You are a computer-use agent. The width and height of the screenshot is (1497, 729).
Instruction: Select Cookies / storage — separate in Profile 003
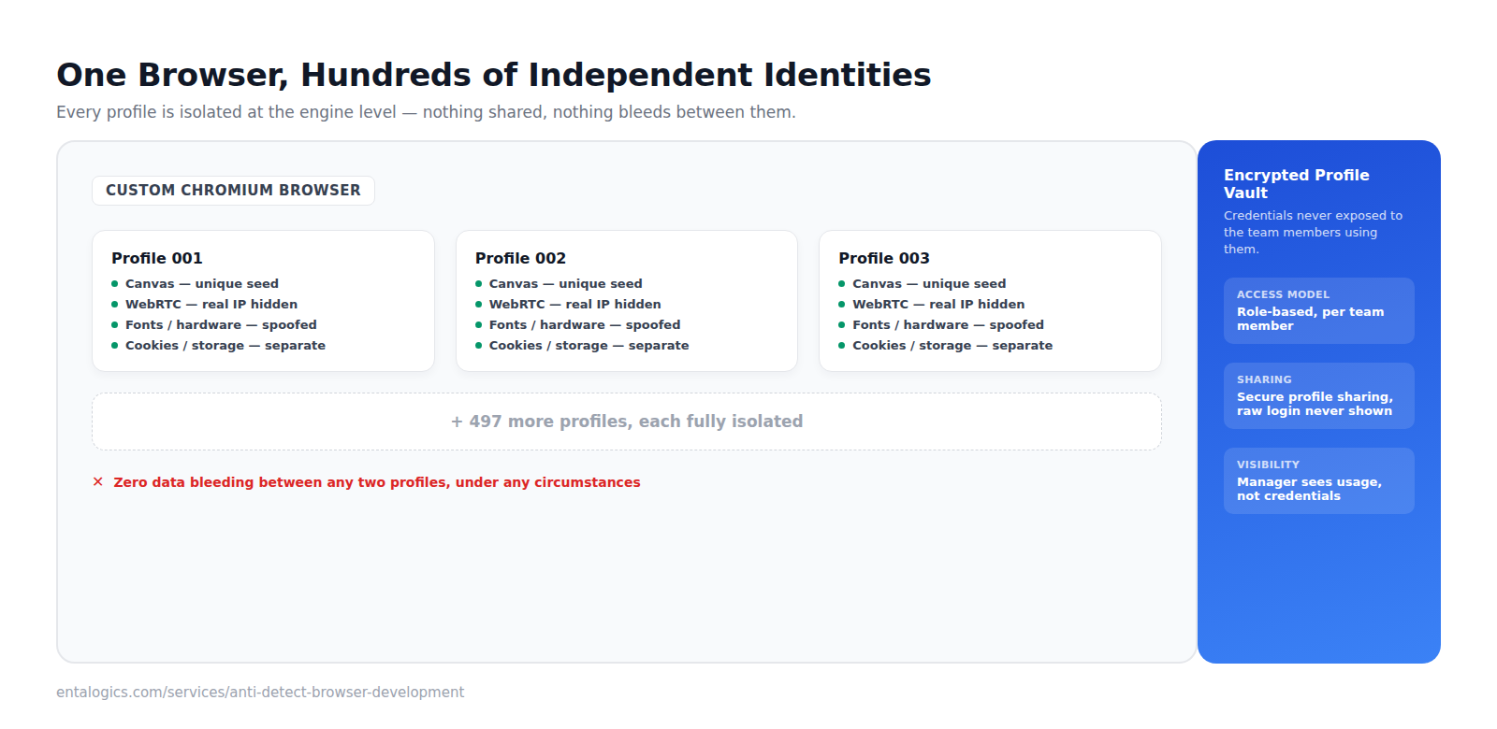tap(952, 346)
